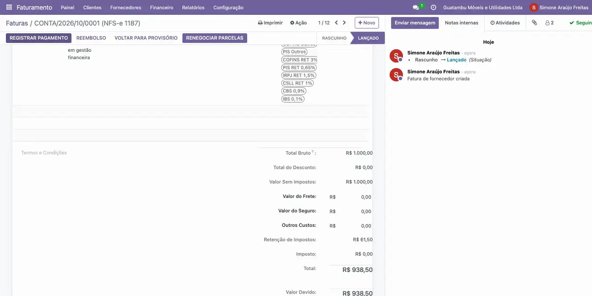592x296 pixels.
Task: Click the Total Bruto help question mark
Action: click(313, 152)
